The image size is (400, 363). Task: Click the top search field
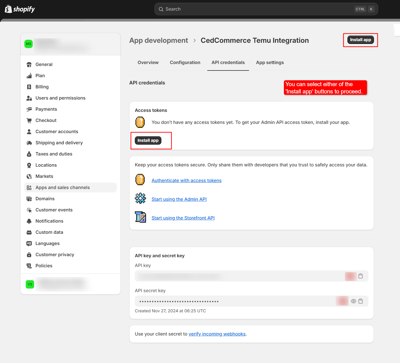tap(266, 9)
